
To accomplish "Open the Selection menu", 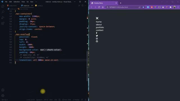I will pyautogui.click(x=17, y=2).
